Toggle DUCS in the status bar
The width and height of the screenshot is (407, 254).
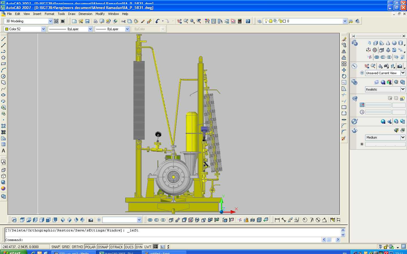129,247
